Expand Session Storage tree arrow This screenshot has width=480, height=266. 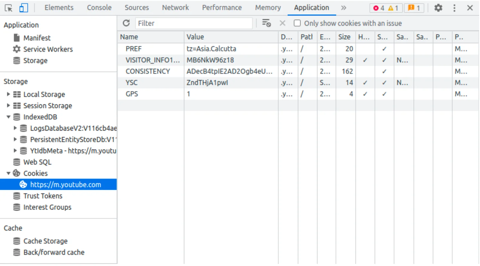tap(8, 106)
